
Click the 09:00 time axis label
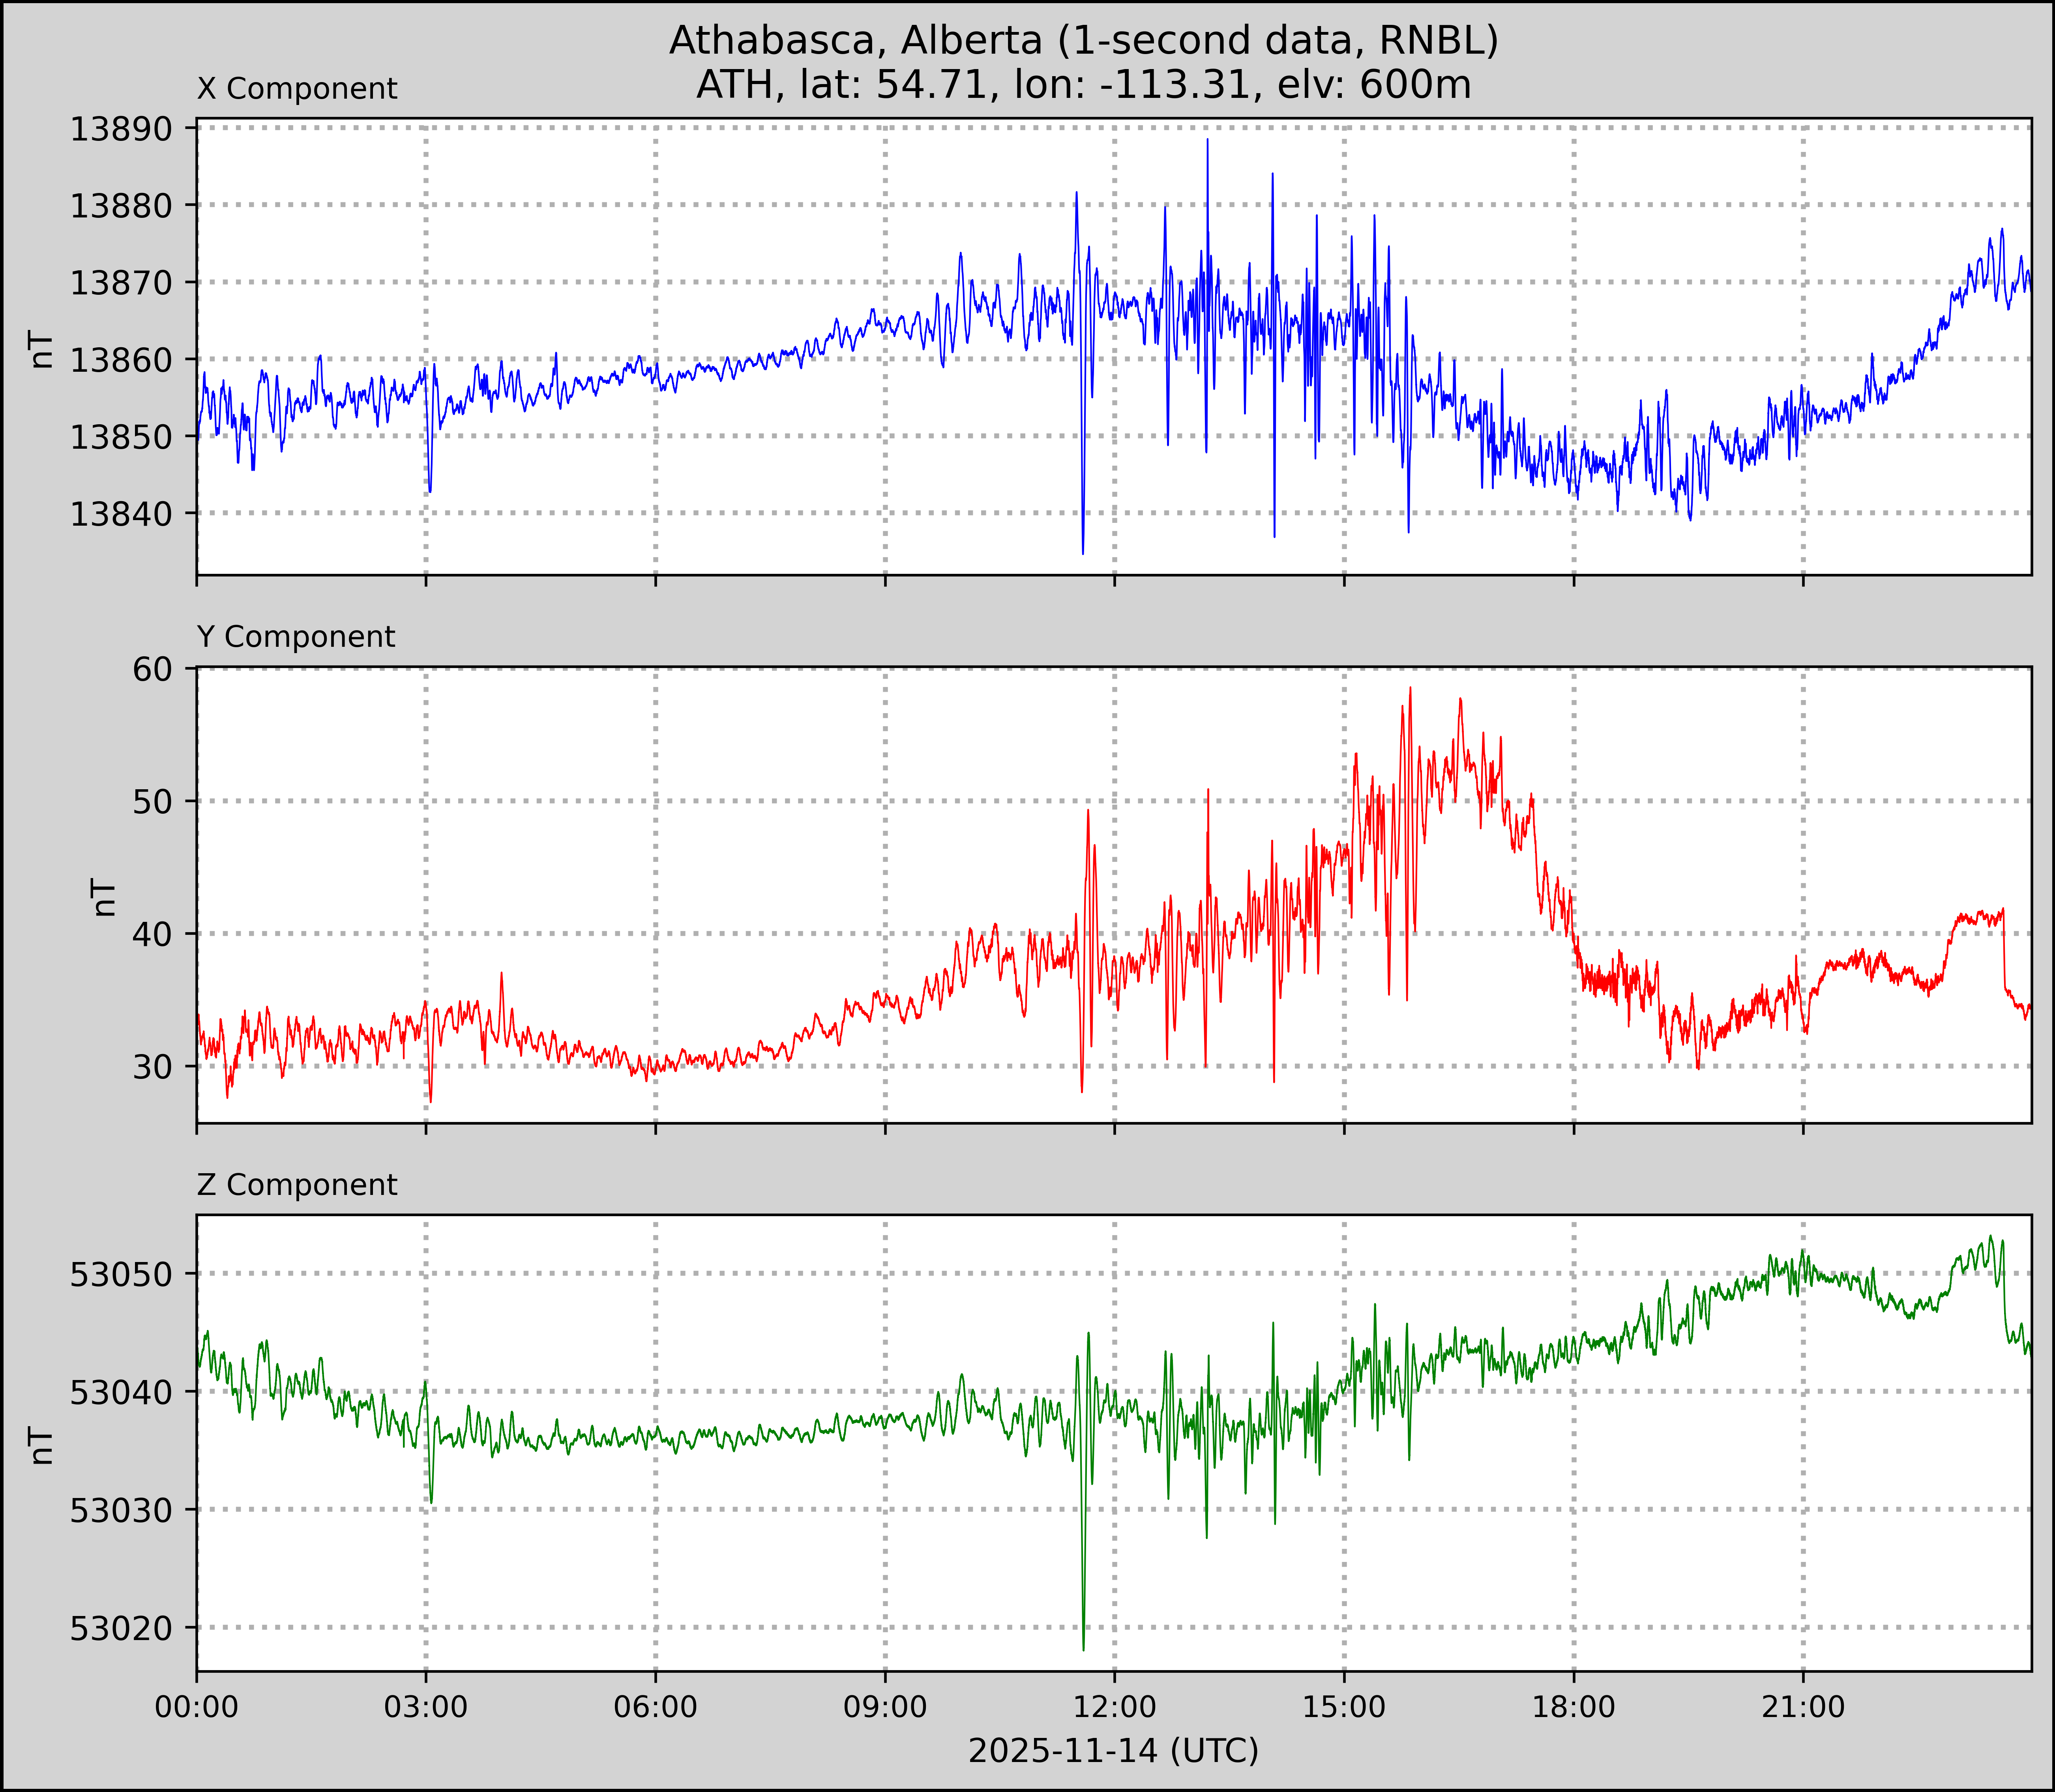pos(885,1707)
